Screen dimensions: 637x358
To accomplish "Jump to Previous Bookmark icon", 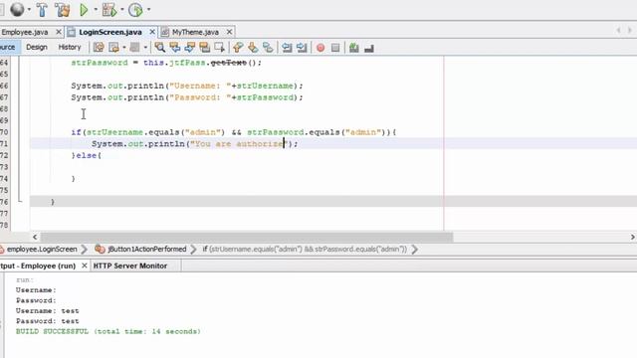I will tap(238, 48).
